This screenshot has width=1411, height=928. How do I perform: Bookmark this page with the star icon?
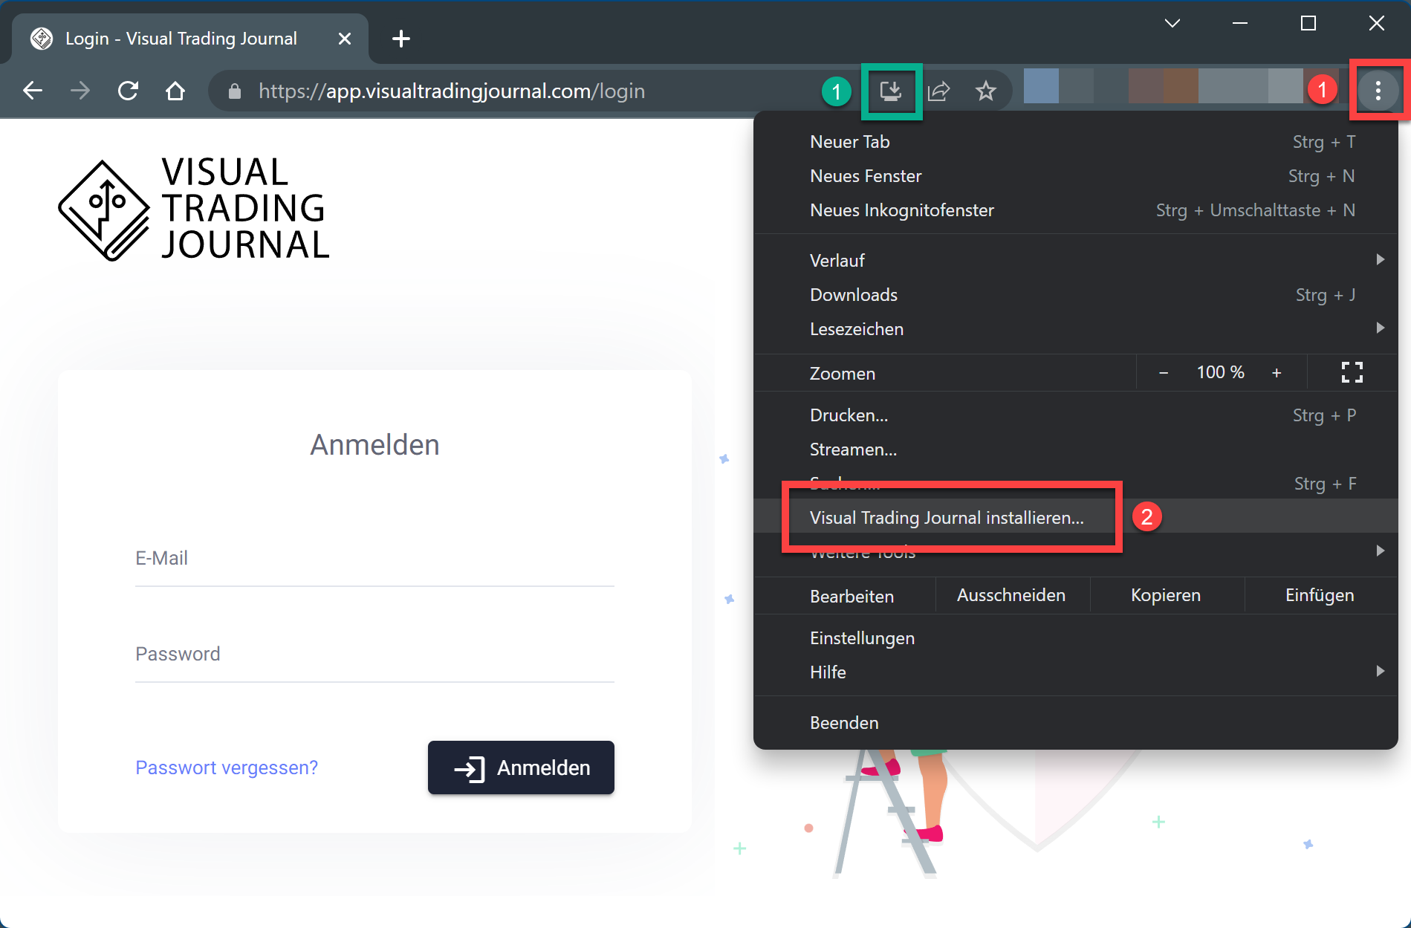986,91
